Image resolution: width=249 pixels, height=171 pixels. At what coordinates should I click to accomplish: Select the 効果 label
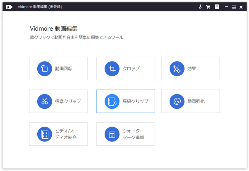click(192, 69)
